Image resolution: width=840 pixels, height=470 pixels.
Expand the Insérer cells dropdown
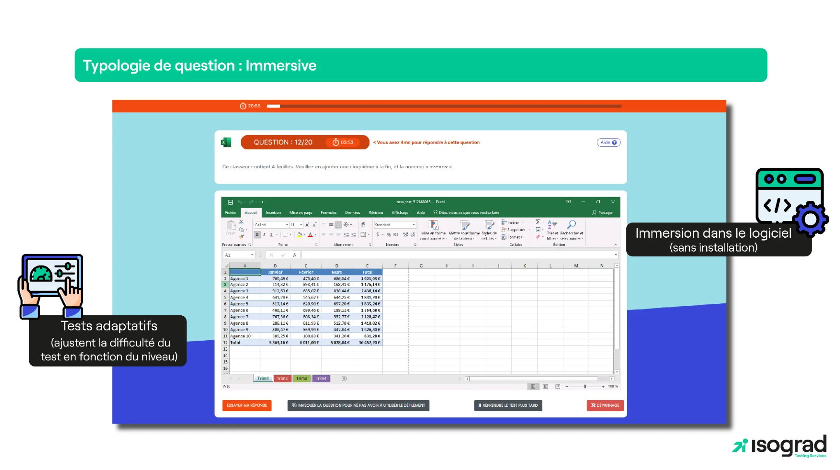523,222
